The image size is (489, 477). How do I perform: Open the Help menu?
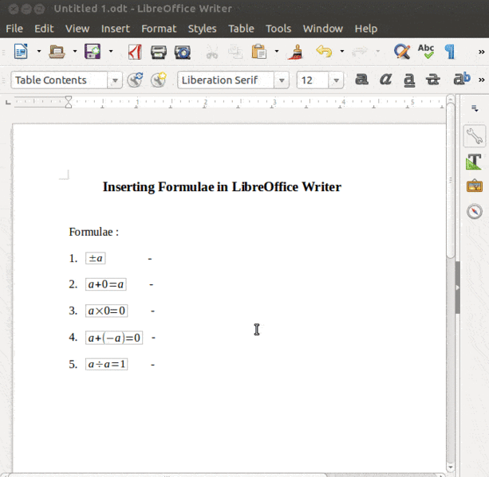coord(366,29)
